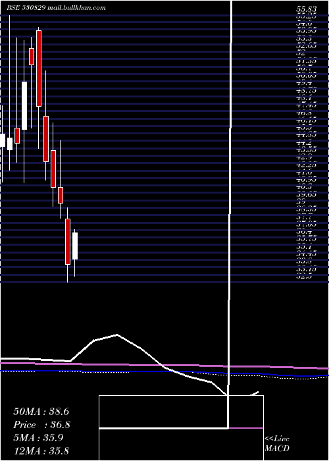This screenshot has width=329, height=461.
Task: Select the 50MA : 38.6 reading
Action: click(41, 412)
